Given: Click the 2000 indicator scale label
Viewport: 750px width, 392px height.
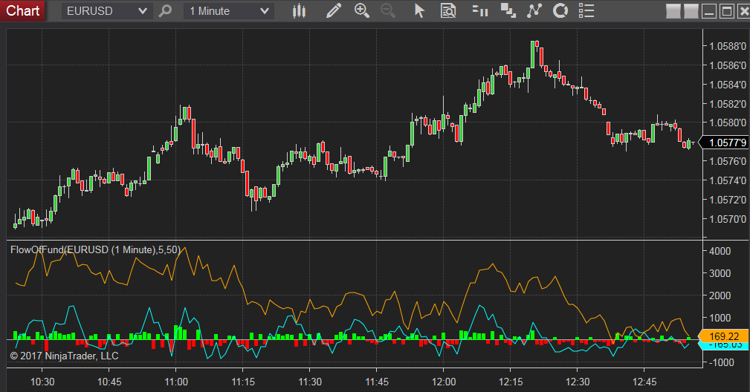Looking at the screenshot, I should point(720,295).
